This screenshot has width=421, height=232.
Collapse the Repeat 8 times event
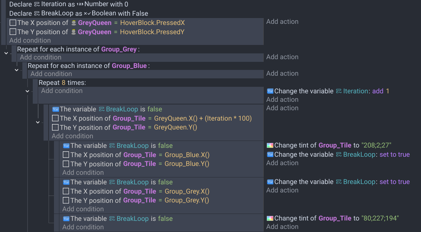tap(27, 91)
